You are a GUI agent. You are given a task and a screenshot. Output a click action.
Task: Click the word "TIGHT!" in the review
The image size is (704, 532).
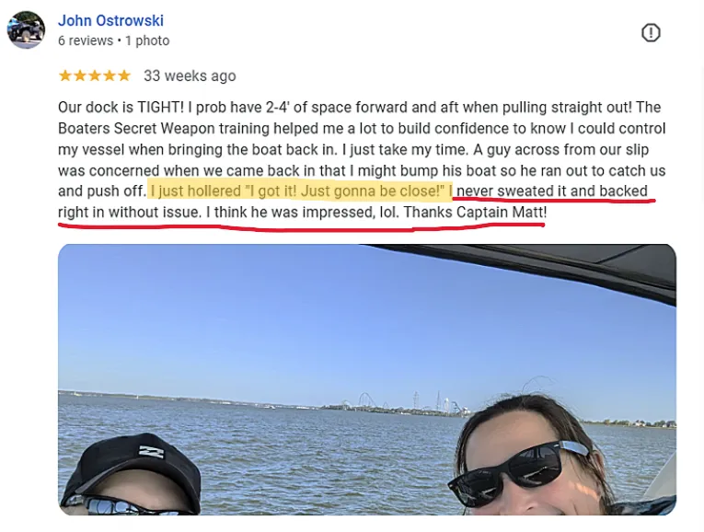[160, 108]
